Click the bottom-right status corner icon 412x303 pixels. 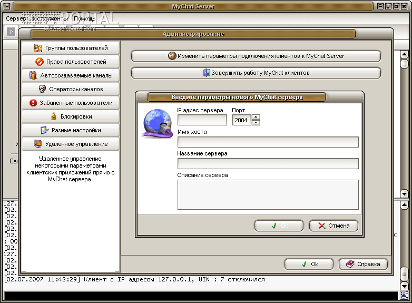coord(404,296)
